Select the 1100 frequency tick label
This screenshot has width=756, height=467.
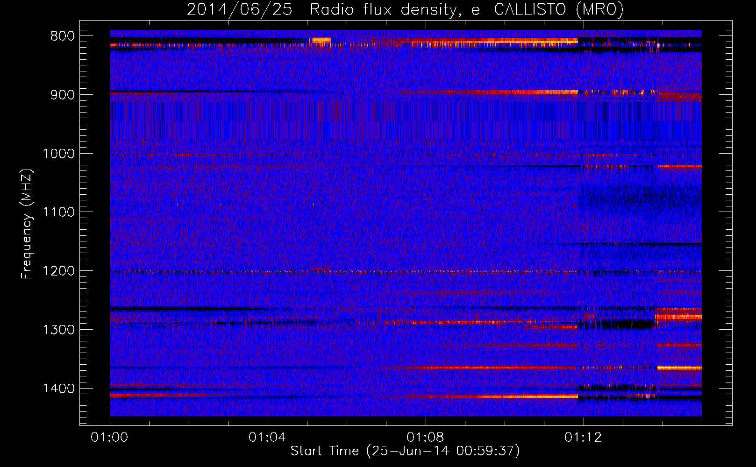(x=58, y=212)
